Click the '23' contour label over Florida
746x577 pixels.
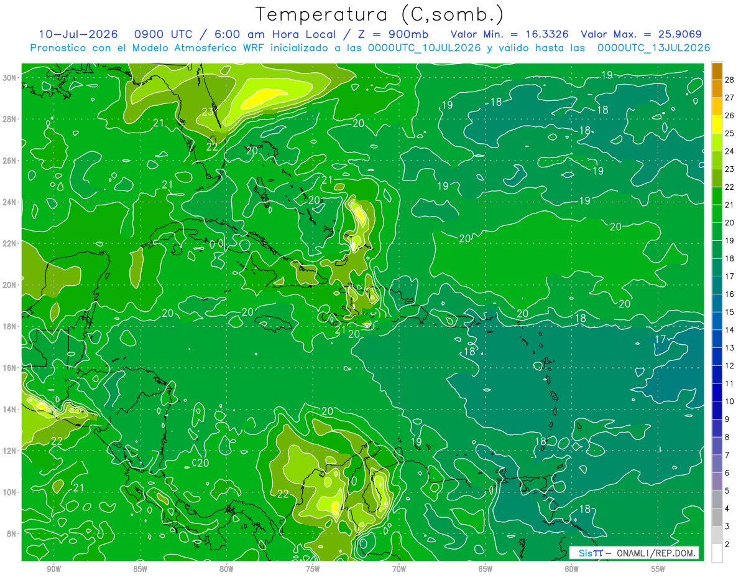pyautogui.click(x=208, y=112)
